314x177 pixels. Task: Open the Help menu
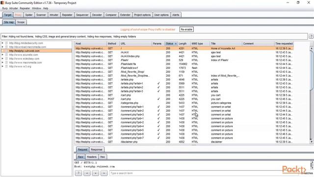(x=46, y=8)
